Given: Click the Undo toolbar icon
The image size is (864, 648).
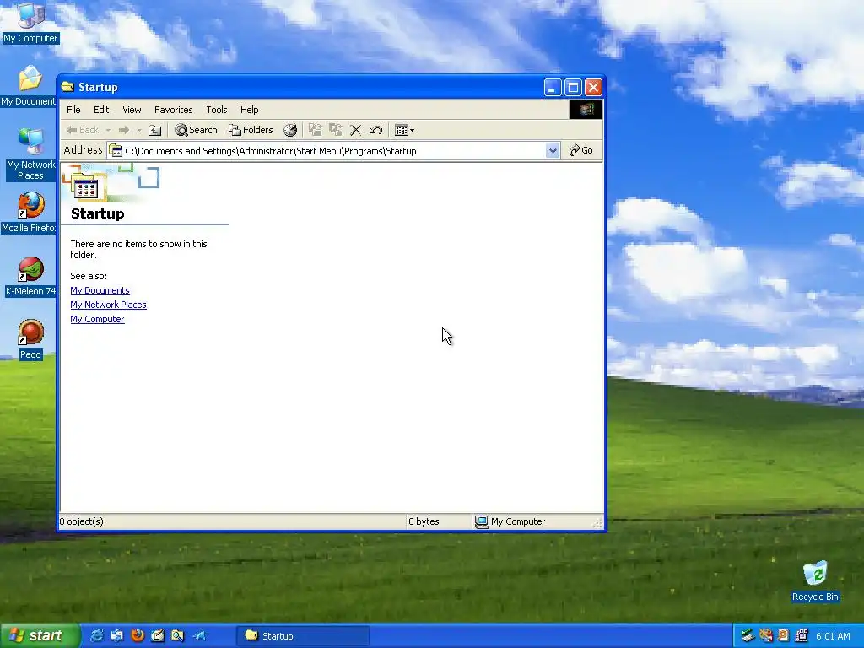Looking at the screenshot, I should pos(375,130).
